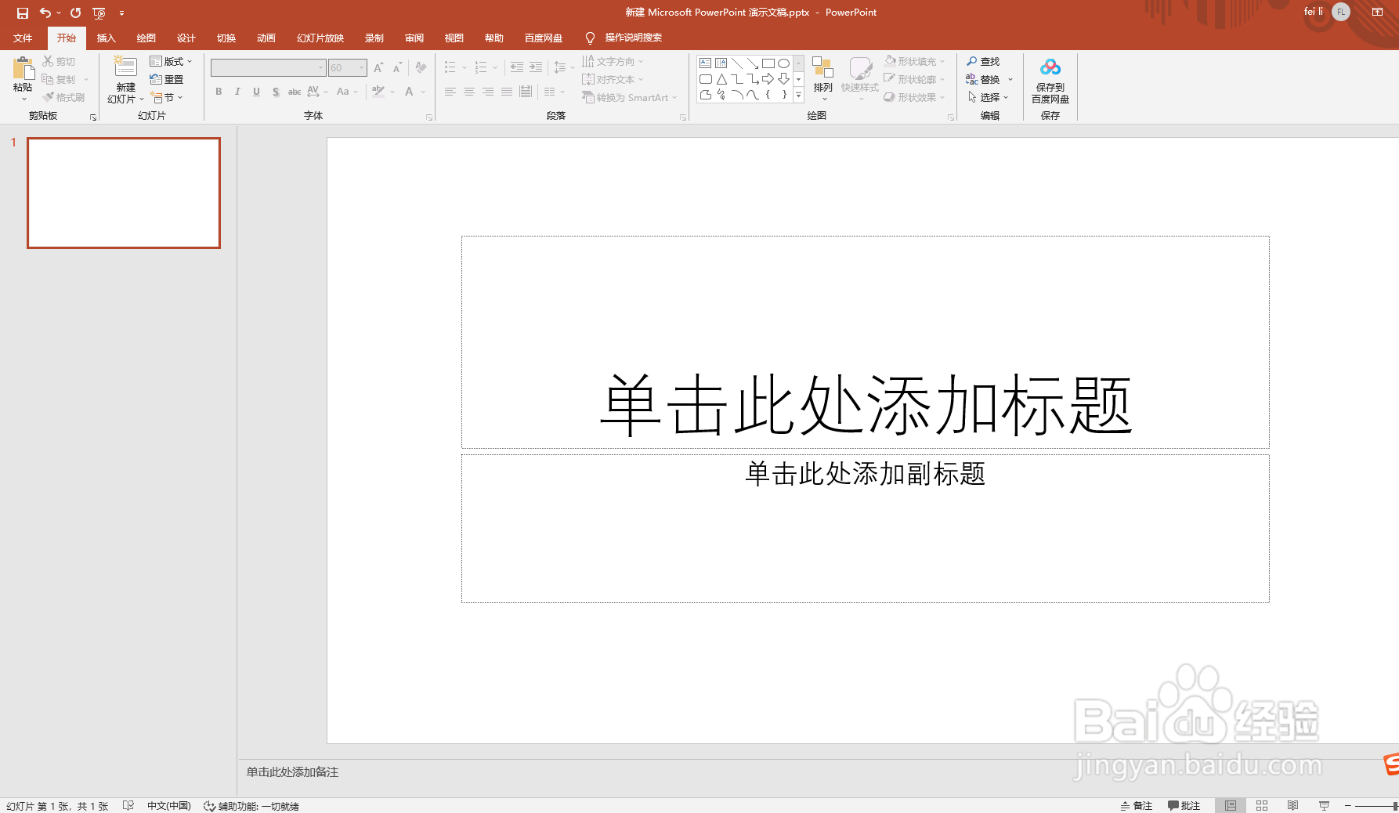Select the Triangle shape in gallery
The width and height of the screenshot is (1399, 813).
[721, 79]
